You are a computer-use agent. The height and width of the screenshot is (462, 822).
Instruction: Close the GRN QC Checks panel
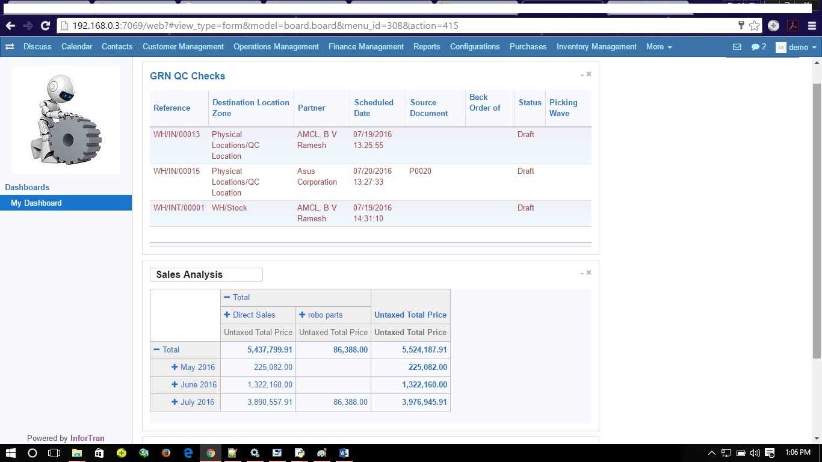(x=589, y=74)
